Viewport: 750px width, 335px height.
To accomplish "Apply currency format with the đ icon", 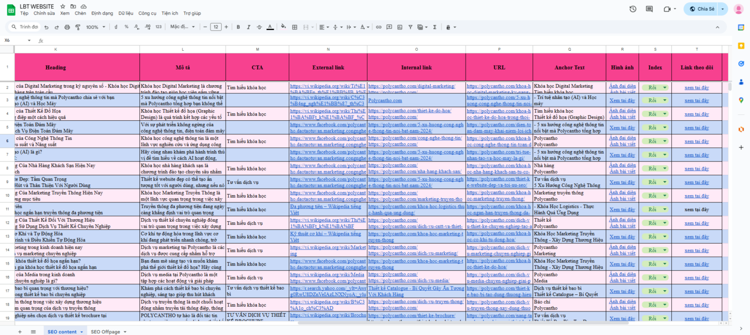I will tap(117, 27).
